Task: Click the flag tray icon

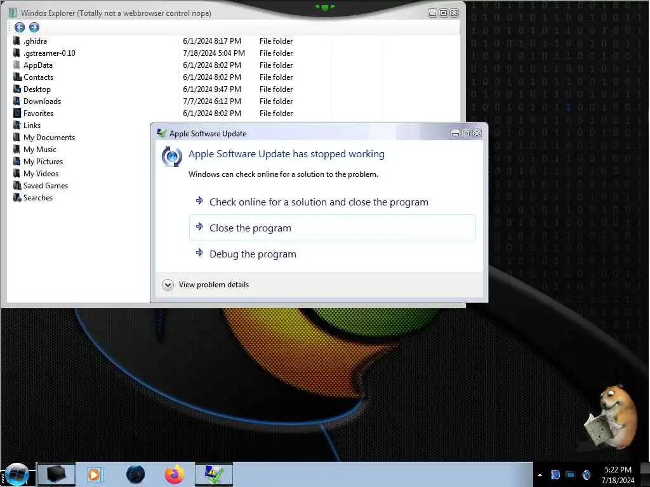Action: tap(555, 474)
